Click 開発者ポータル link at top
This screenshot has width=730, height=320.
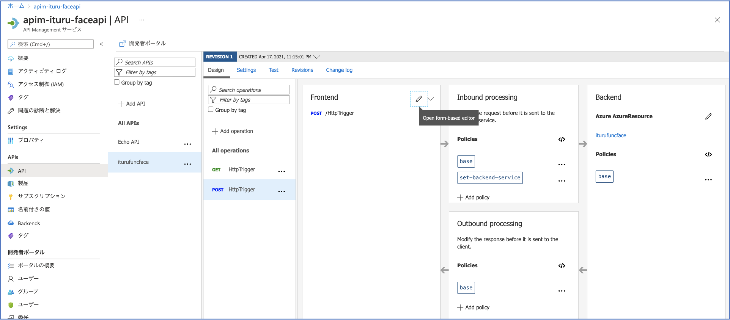tap(143, 44)
